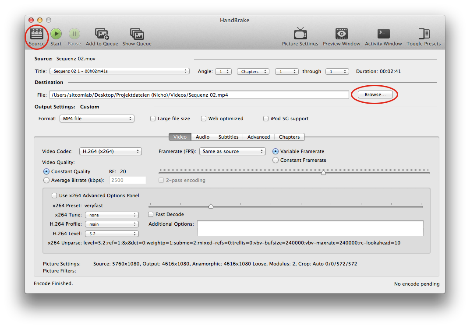Select Constant Framerate radio button

tap(276, 160)
